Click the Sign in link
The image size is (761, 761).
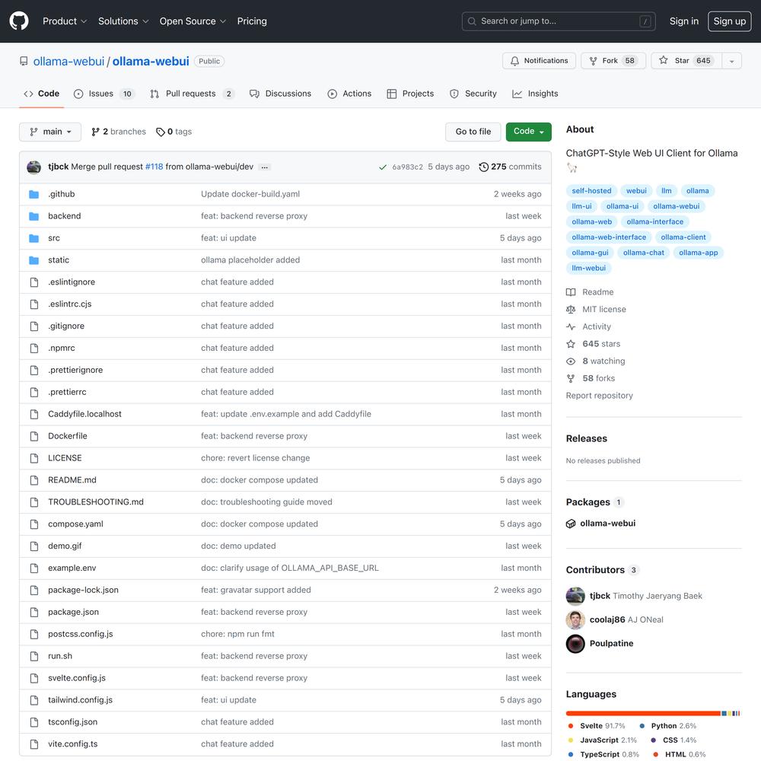[x=684, y=21]
